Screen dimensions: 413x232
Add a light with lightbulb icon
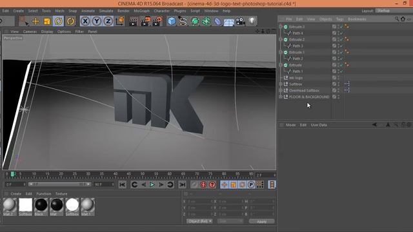tap(252, 21)
